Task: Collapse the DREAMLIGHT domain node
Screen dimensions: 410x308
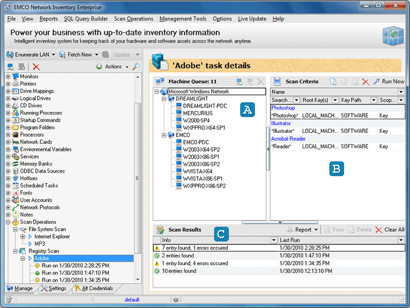Action: click(x=164, y=99)
